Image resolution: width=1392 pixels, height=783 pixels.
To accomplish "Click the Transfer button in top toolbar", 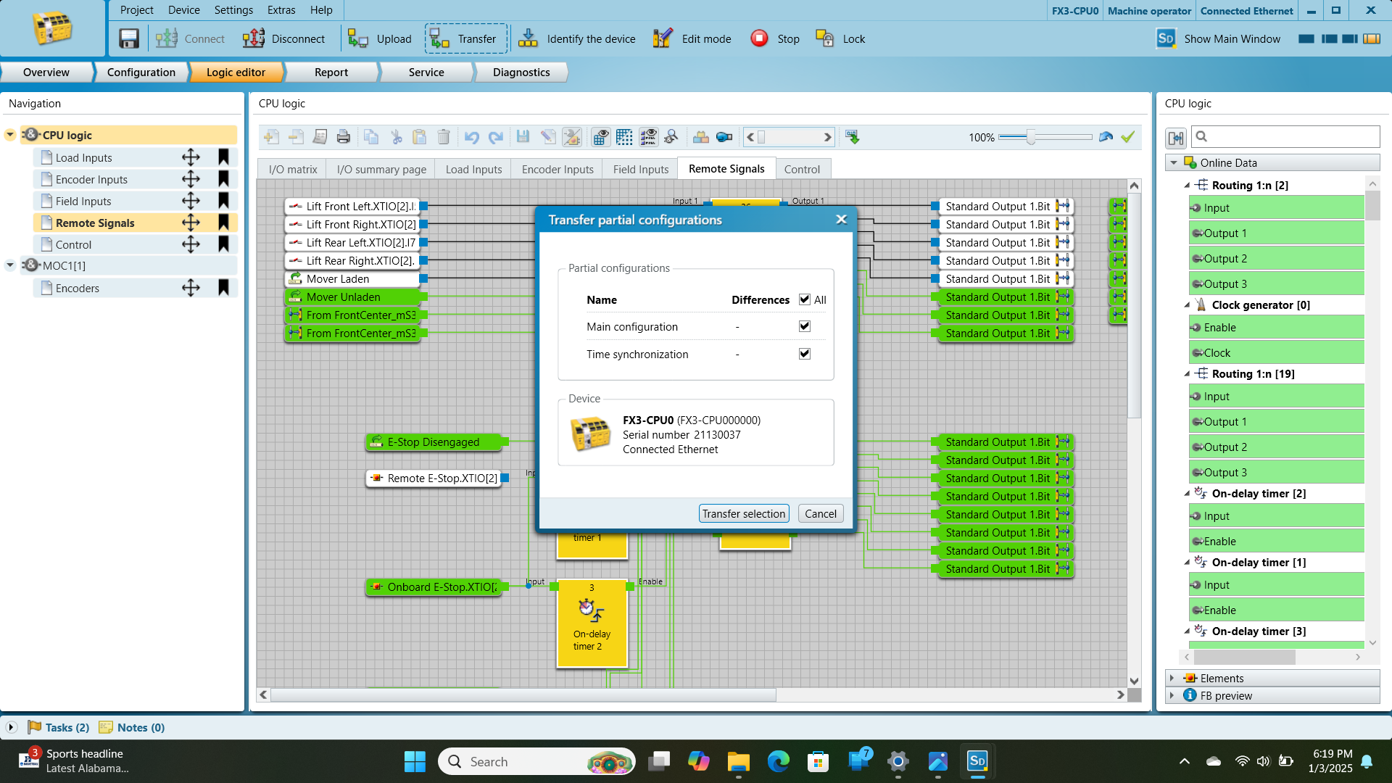I will (465, 38).
